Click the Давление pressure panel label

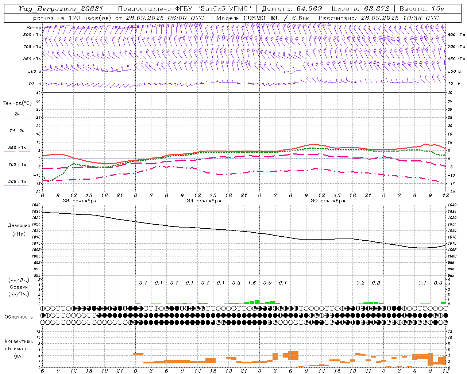[x=19, y=226]
